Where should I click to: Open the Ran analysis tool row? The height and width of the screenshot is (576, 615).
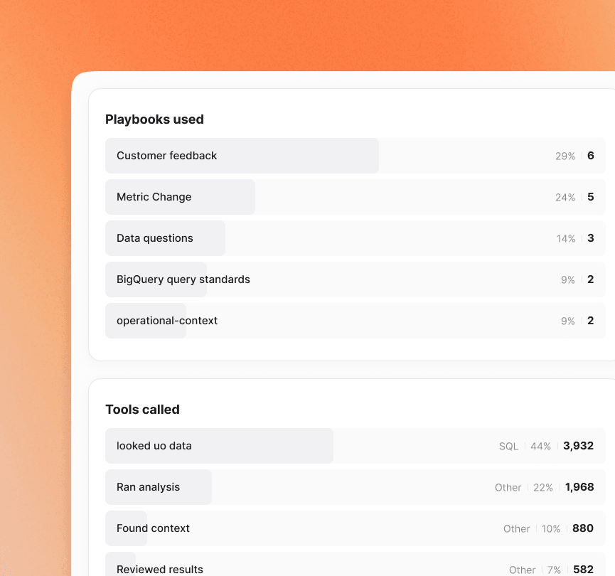(x=355, y=487)
